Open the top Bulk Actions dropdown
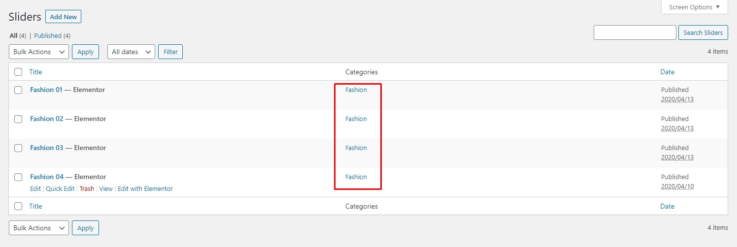The height and width of the screenshot is (247, 737). (39, 52)
